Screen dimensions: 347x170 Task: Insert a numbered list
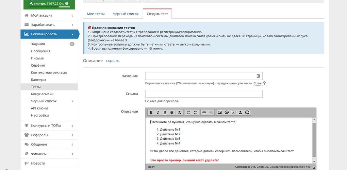point(188,113)
